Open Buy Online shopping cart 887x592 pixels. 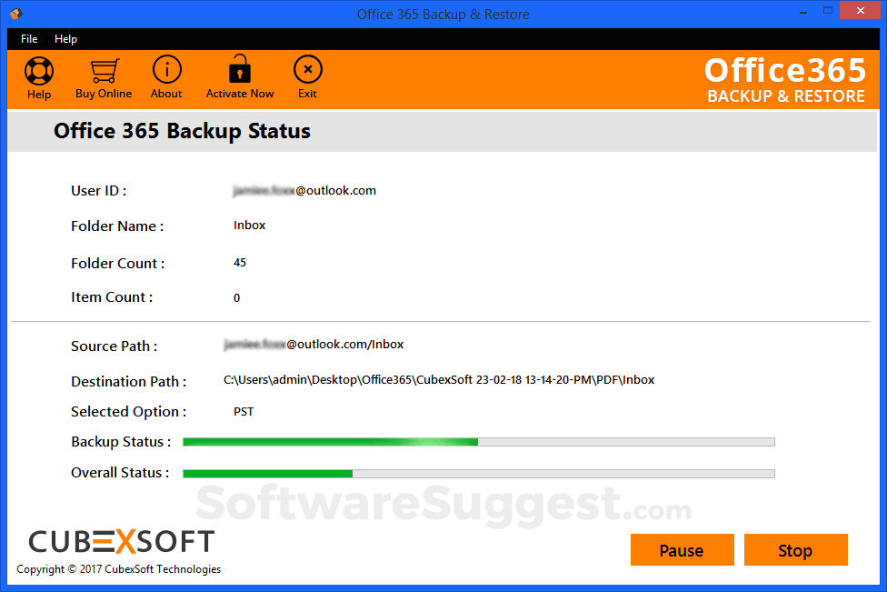point(104,71)
